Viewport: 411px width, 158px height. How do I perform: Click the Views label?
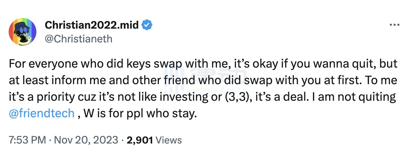tap(169, 140)
